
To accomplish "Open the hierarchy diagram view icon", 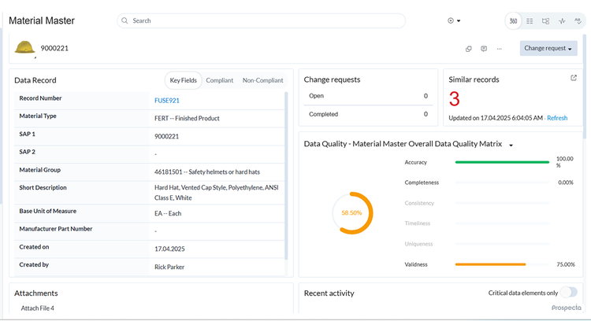I will coord(545,21).
